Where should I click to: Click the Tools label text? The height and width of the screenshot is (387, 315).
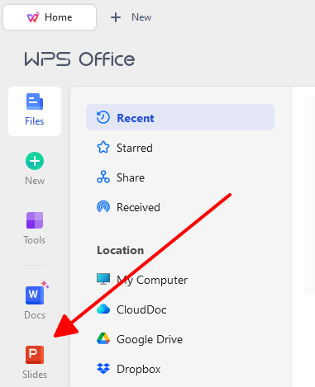[x=35, y=240]
